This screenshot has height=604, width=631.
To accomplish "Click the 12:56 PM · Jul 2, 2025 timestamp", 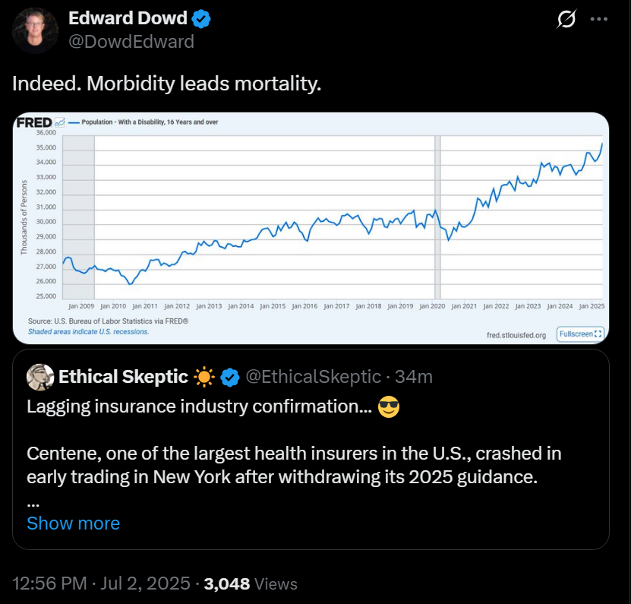I will (x=101, y=583).
